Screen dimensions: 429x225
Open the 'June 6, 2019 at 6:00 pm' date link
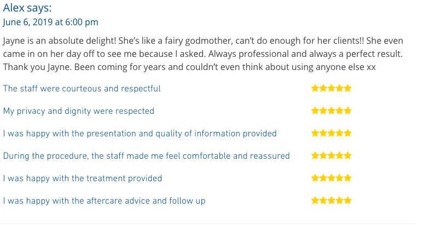click(x=50, y=22)
